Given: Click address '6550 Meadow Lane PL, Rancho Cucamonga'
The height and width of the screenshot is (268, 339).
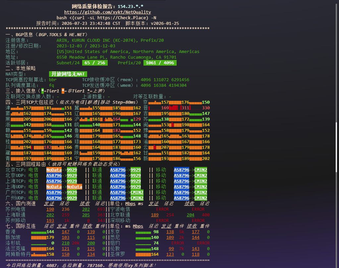Looking at the screenshot, I should (105, 57).
